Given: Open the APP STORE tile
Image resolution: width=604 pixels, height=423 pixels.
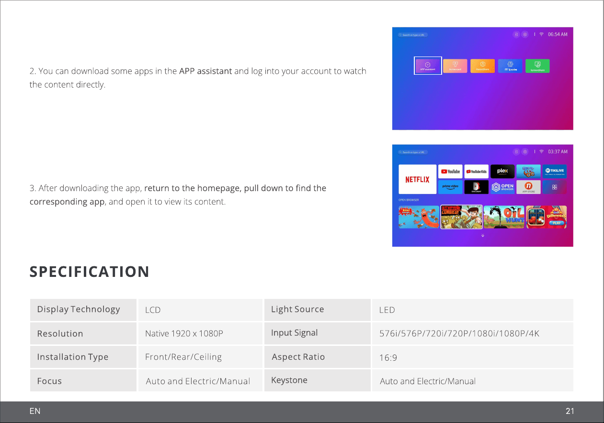Looking at the screenshot, I should click(528, 187).
